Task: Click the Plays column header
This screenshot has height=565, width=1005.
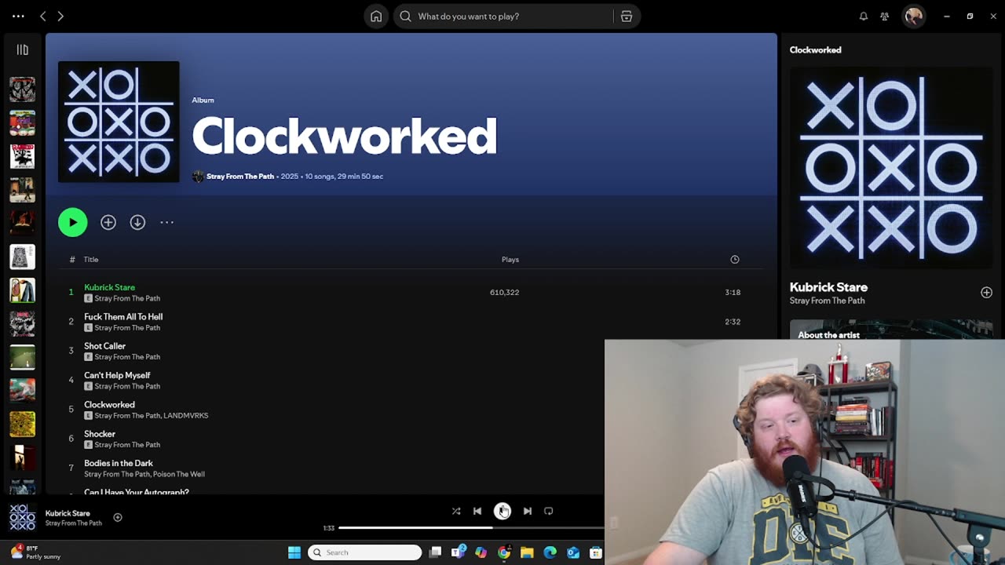Action: (510, 260)
